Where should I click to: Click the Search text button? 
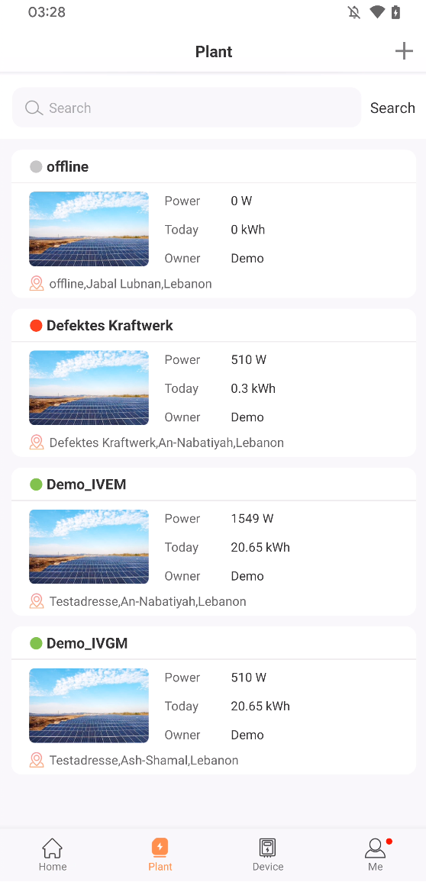tap(392, 108)
